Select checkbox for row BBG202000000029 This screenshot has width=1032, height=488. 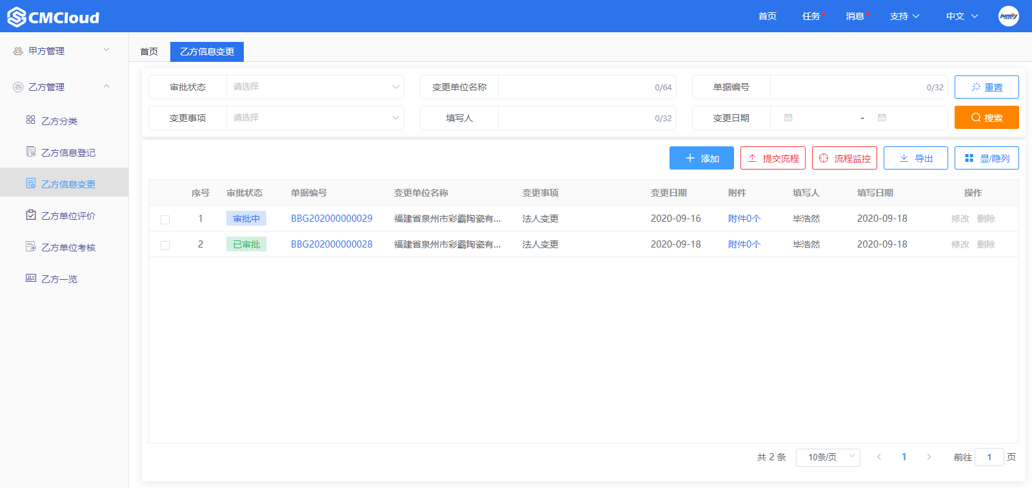165,220
